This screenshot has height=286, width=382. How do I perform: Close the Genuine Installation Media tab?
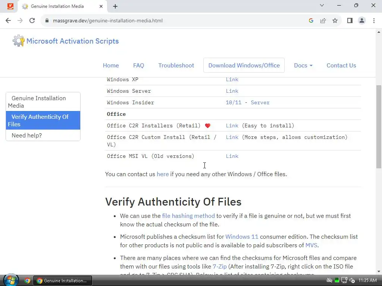tap(101, 6)
